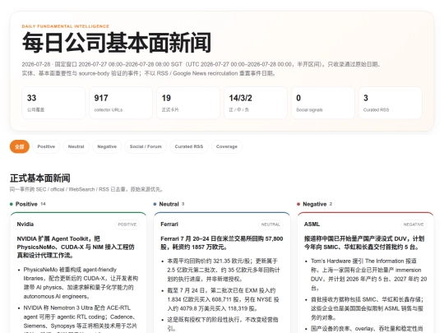This screenshot has width=444, height=333.
Task: Click the 3 Curated RSS stat card
Action: [391, 103]
